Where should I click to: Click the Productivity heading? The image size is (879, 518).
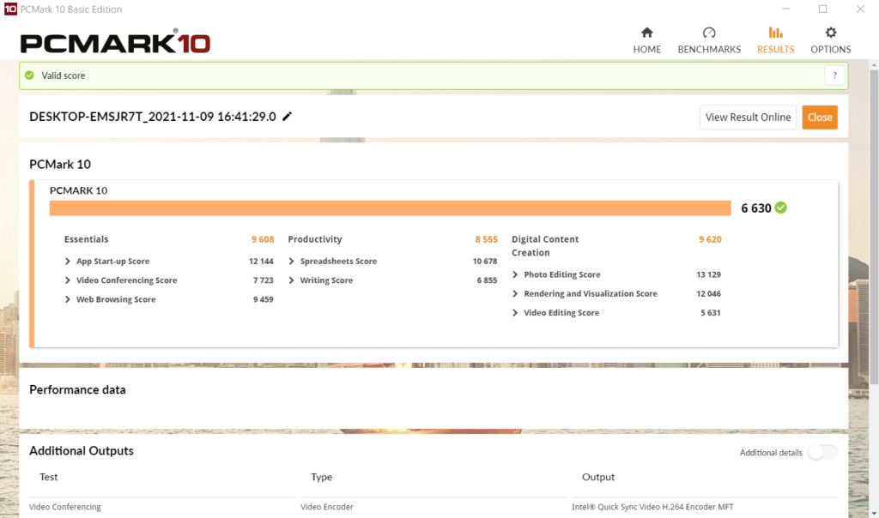tap(314, 239)
